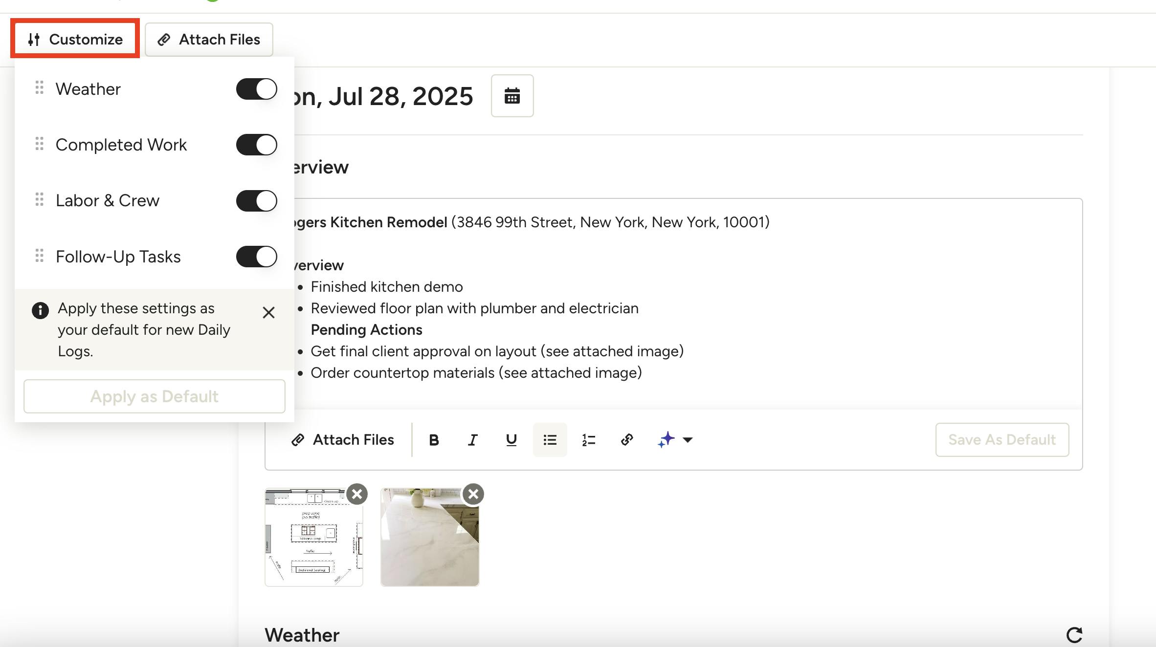This screenshot has height=647, width=1156.
Task: Underline the selected text
Action: click(511, 440)
